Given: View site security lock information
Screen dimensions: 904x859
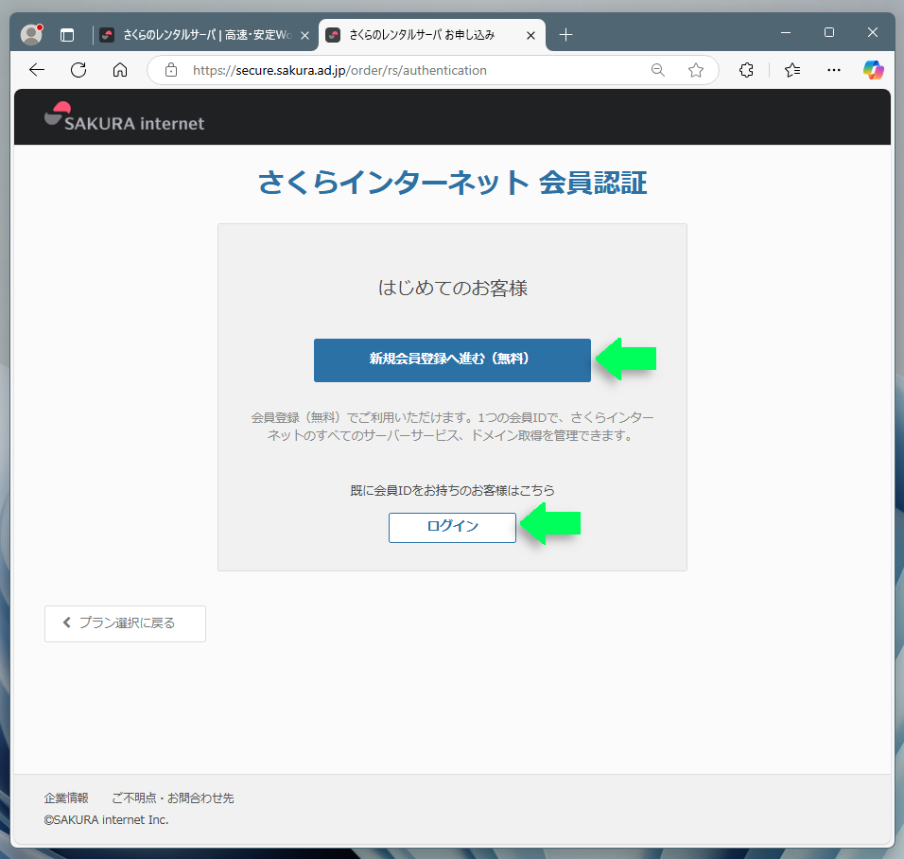Looking at the screenshot, I should coord(170,70).
